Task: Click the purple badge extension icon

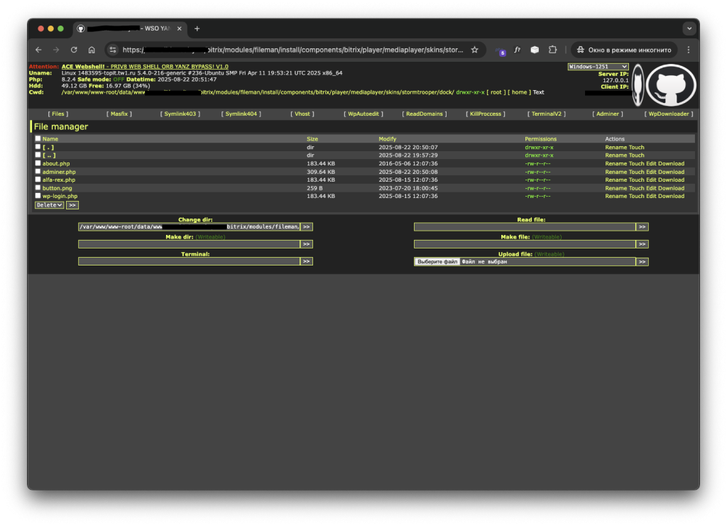Action: pos(501,51)
